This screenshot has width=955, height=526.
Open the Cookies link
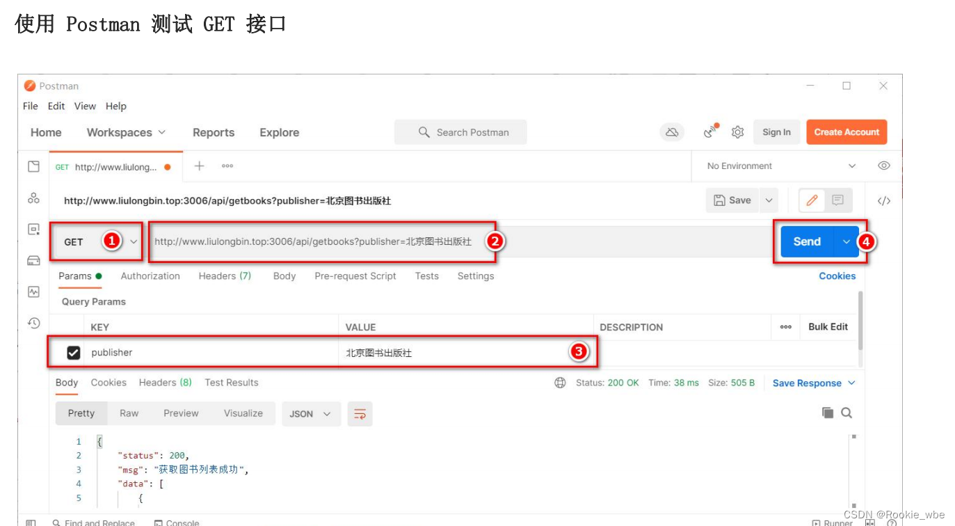[837, 276]
